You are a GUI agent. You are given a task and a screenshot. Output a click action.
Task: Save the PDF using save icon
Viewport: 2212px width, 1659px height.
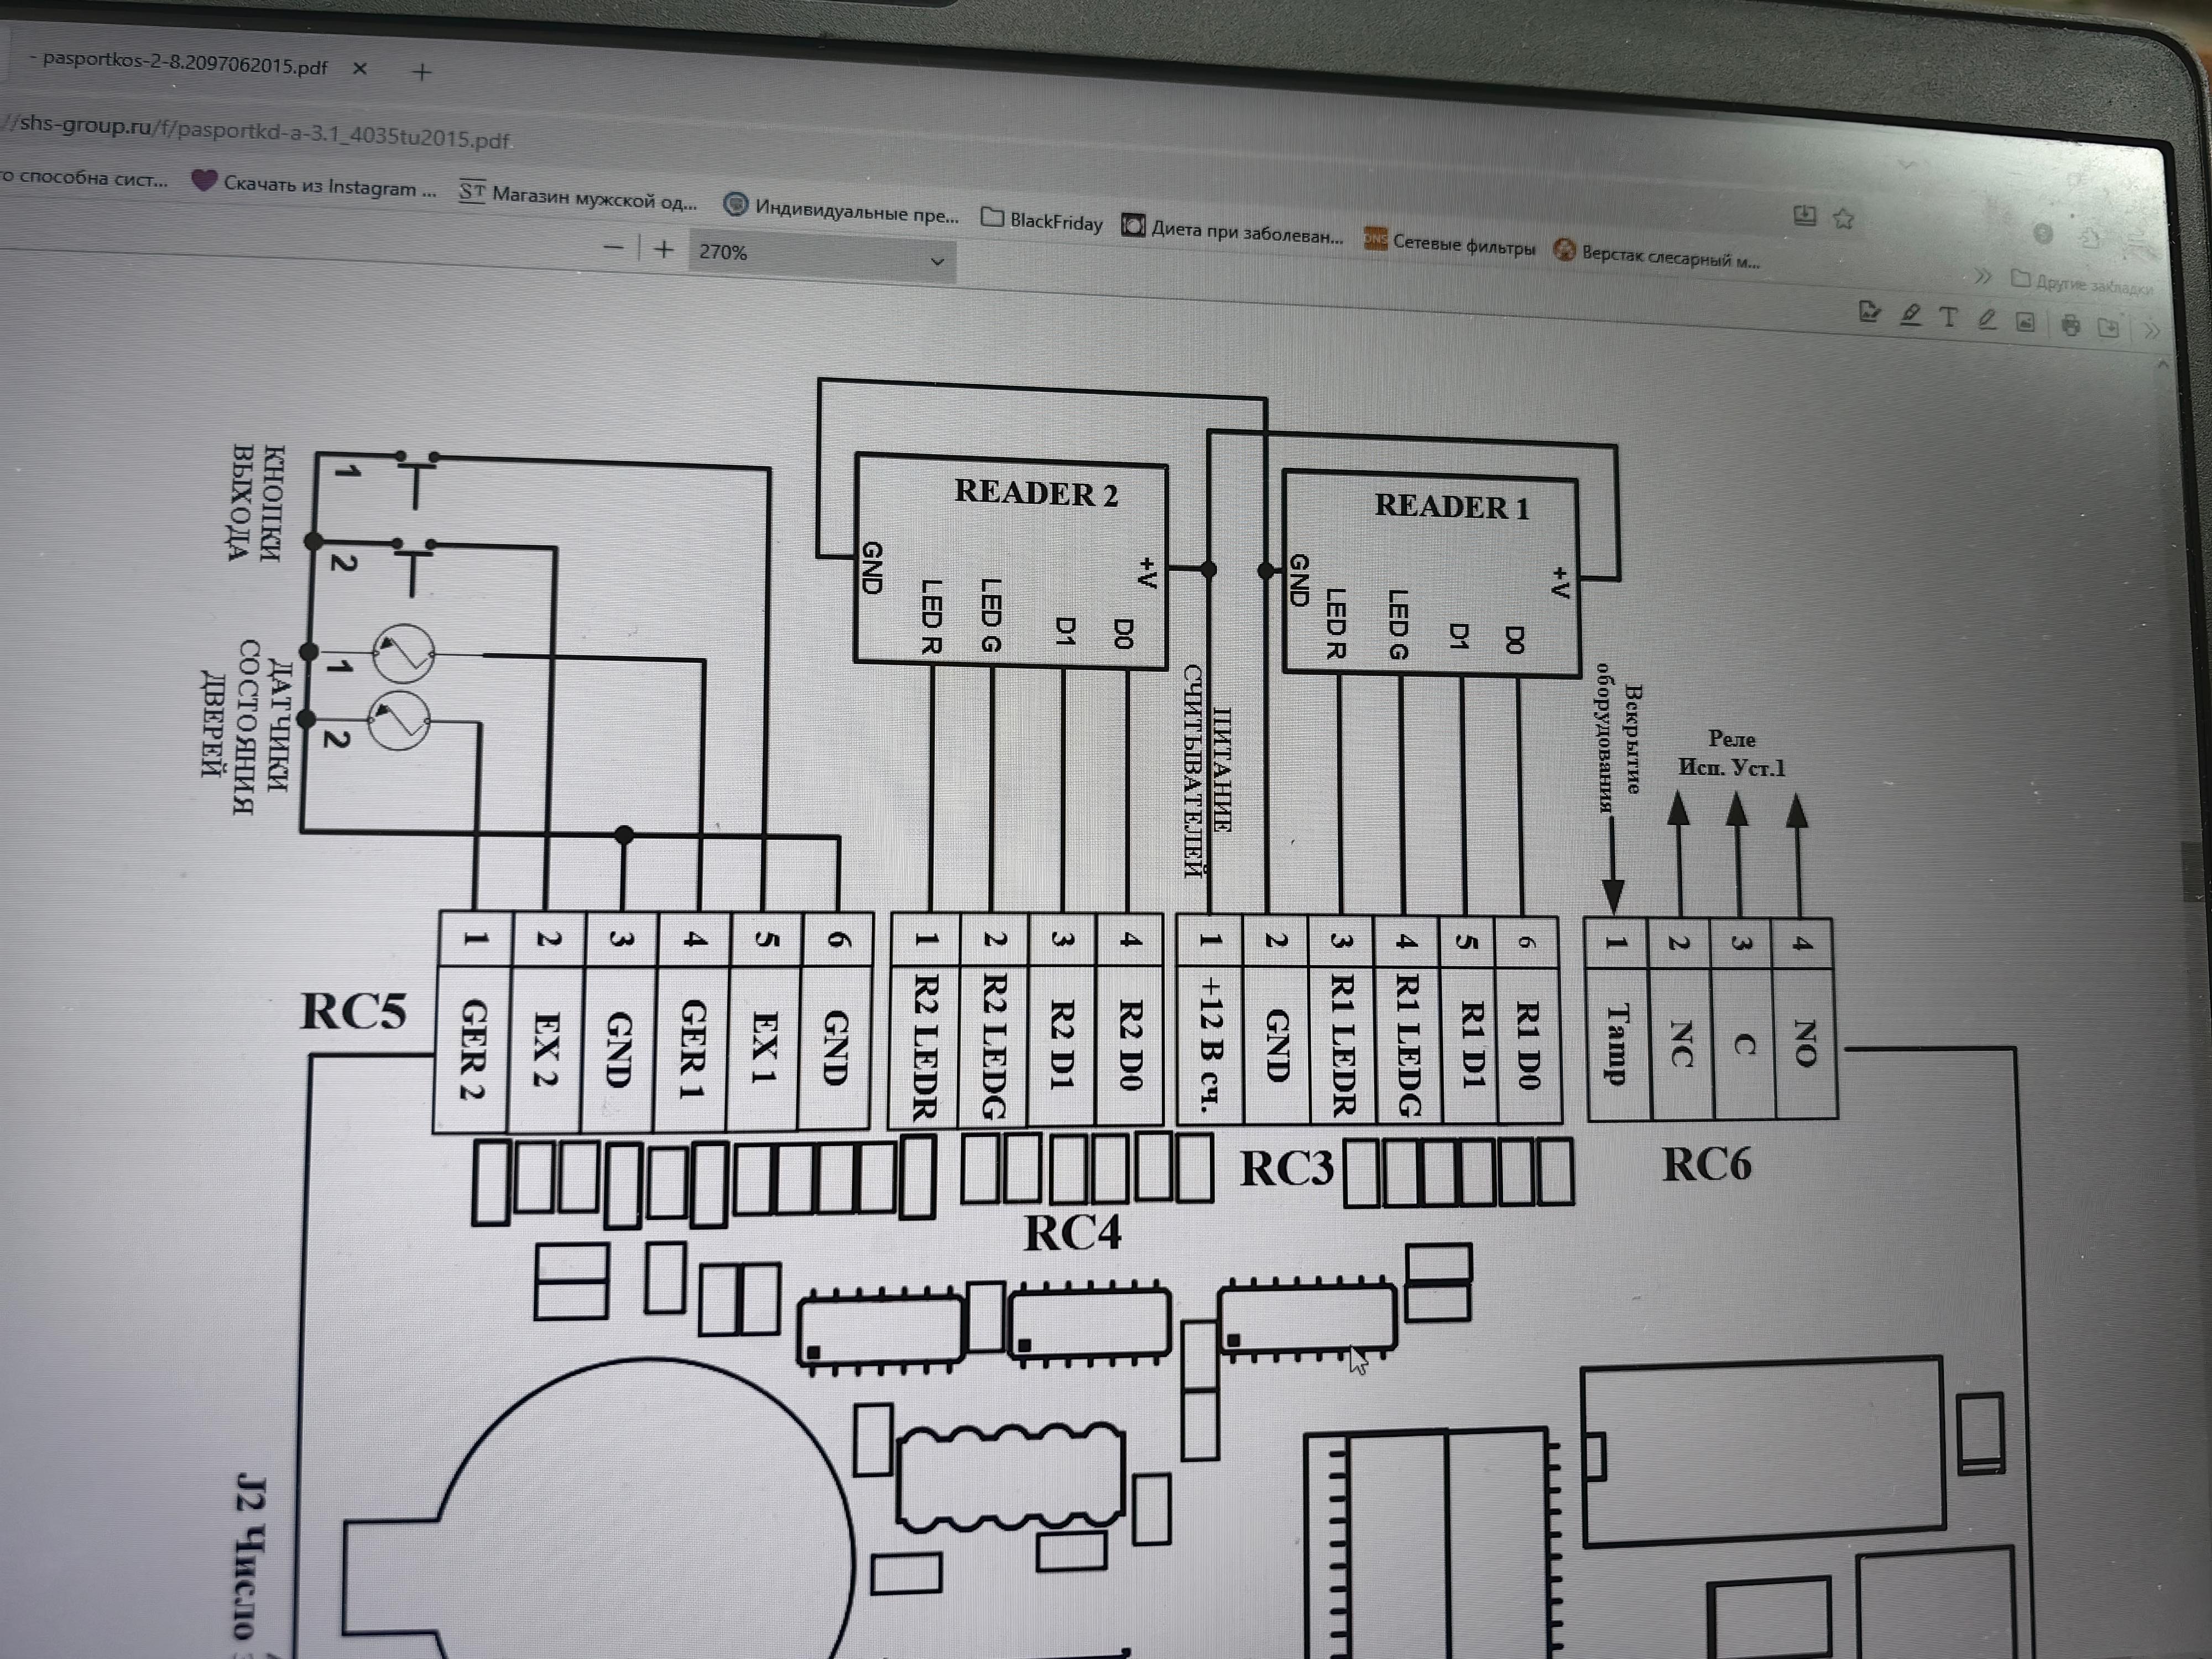tap(2109, 328)
